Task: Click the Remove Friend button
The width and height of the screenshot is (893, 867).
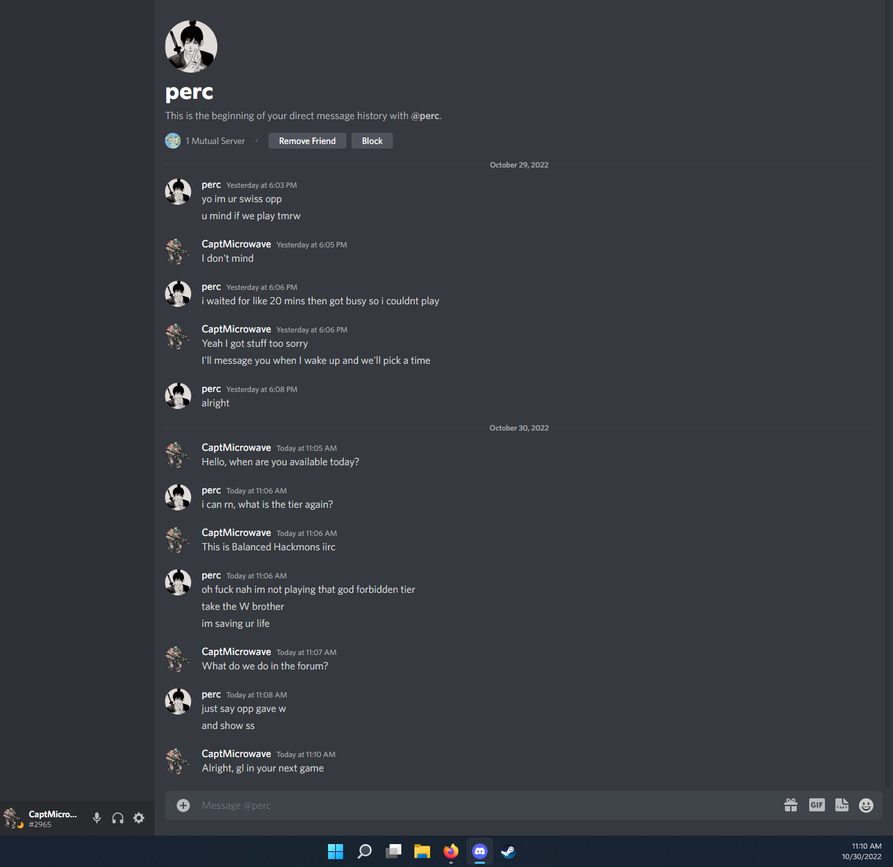Action: coord(307,141)
